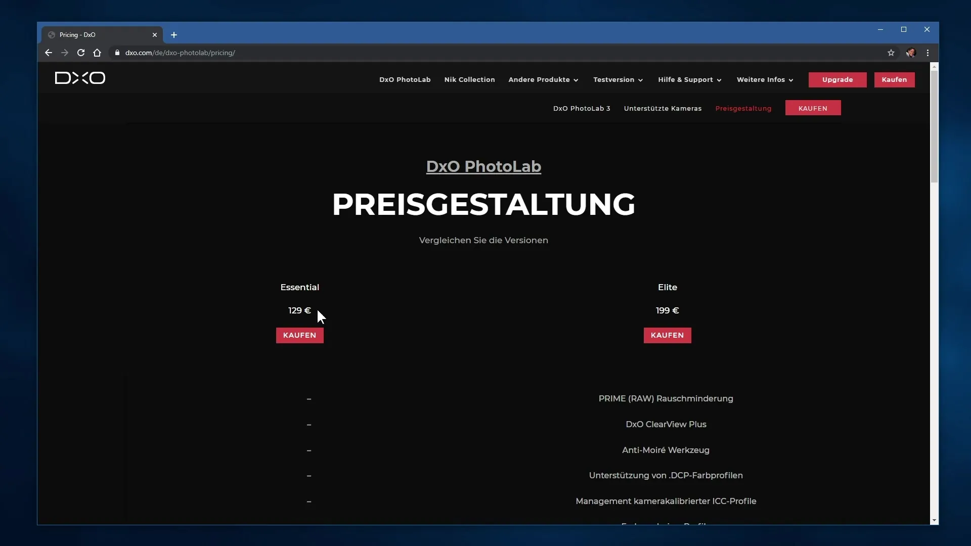Follow the DxO PhotoLab heading link
971x546 pixels.
point(483,166)
